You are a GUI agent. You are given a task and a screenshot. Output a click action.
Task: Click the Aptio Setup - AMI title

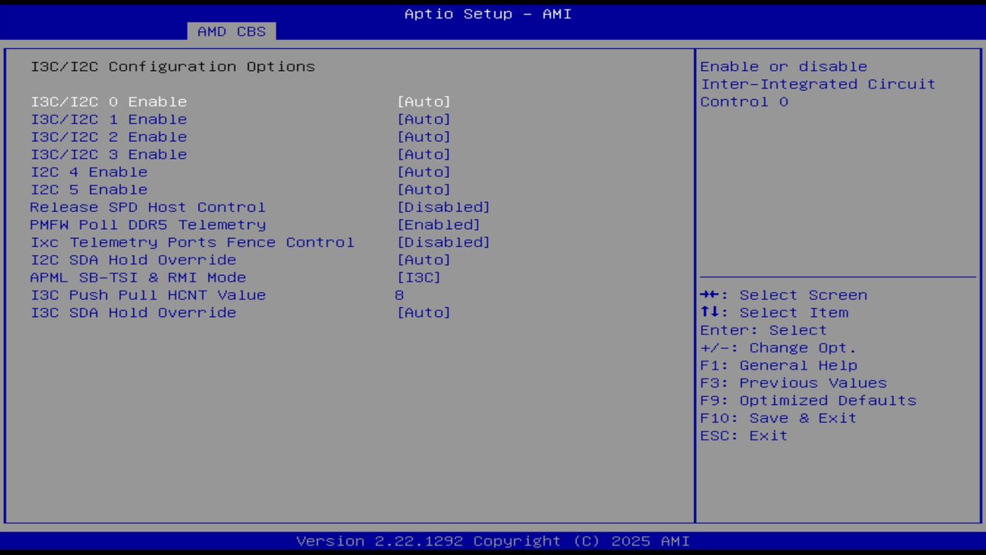click(x=488, y=14)
